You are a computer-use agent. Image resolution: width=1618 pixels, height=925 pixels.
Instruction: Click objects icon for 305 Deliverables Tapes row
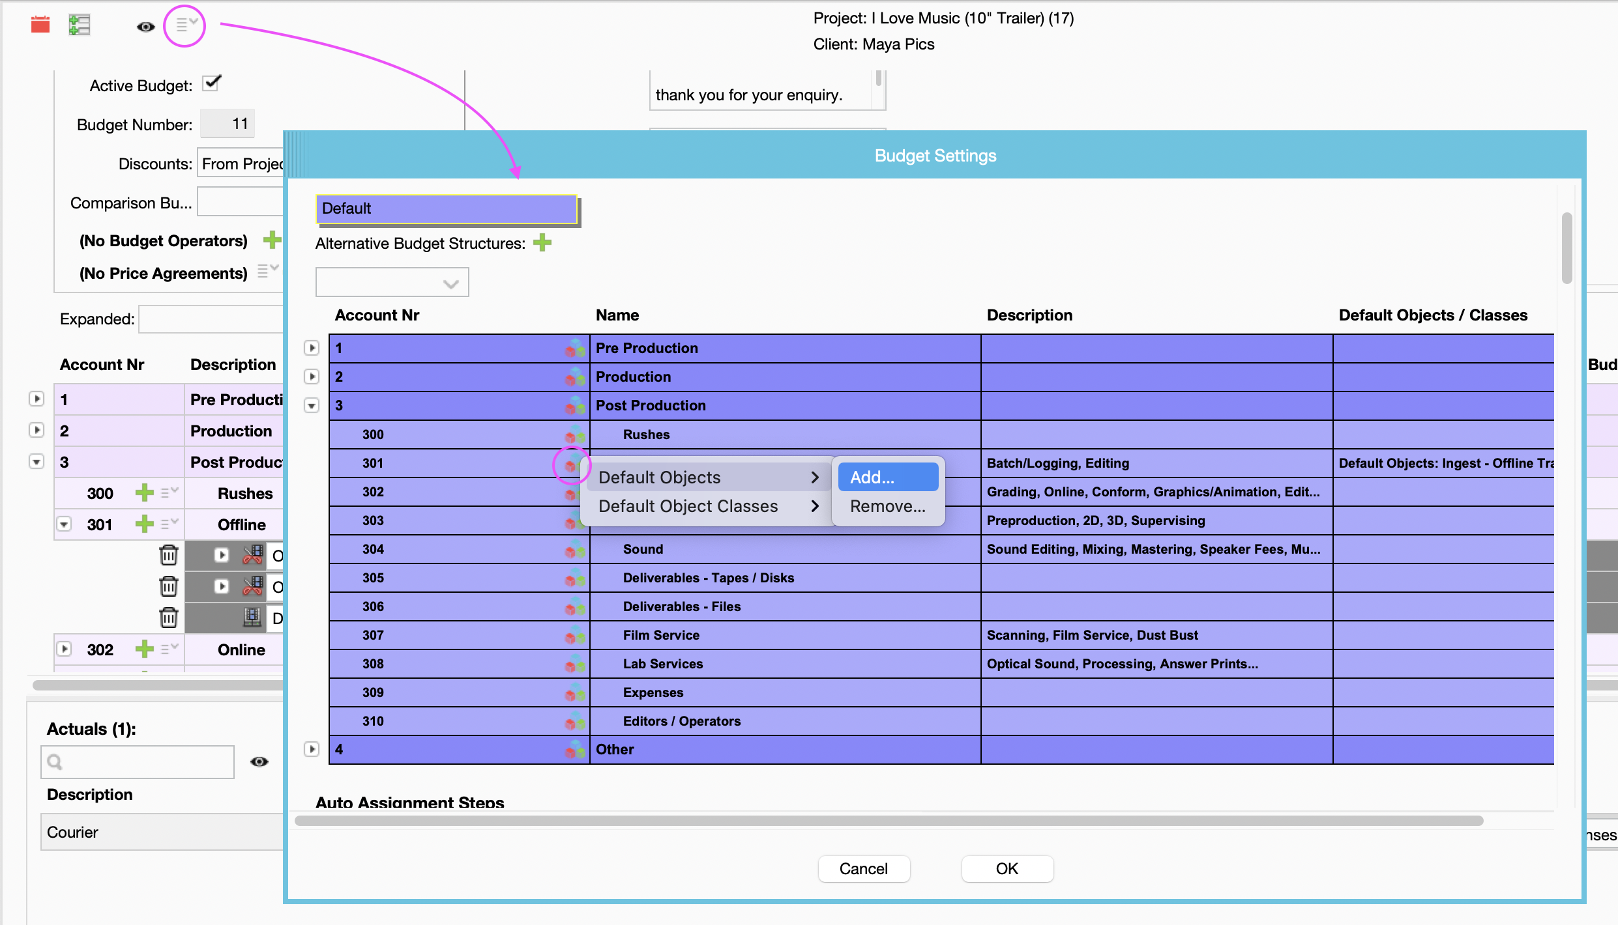[574, 578]
